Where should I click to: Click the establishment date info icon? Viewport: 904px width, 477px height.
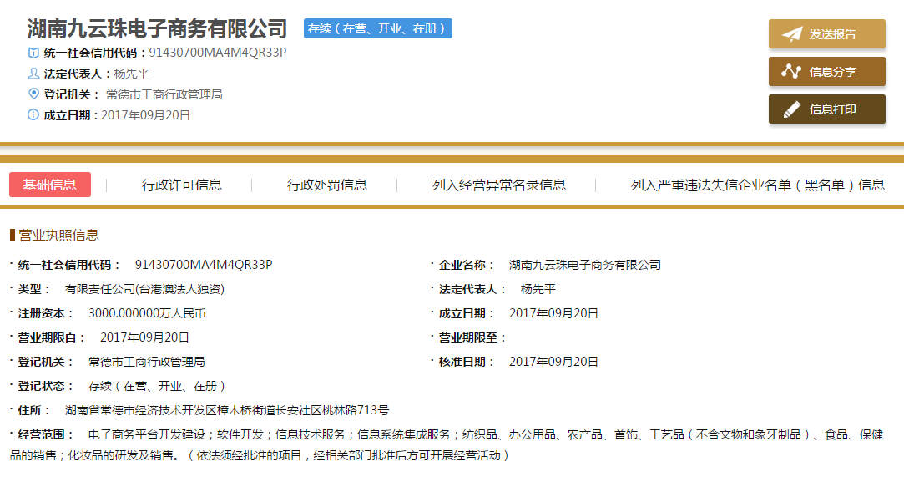pyautogui.click(x=33, y=115)
